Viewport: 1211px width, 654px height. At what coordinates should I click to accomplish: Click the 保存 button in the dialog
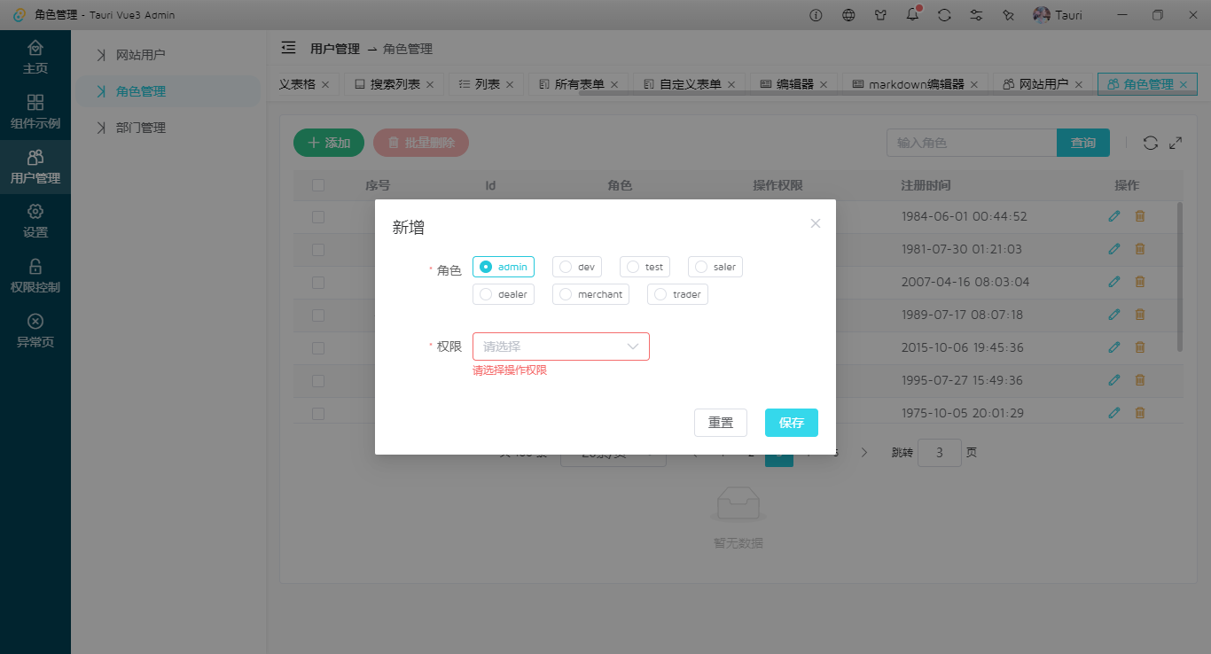click(x=791, y=423)
